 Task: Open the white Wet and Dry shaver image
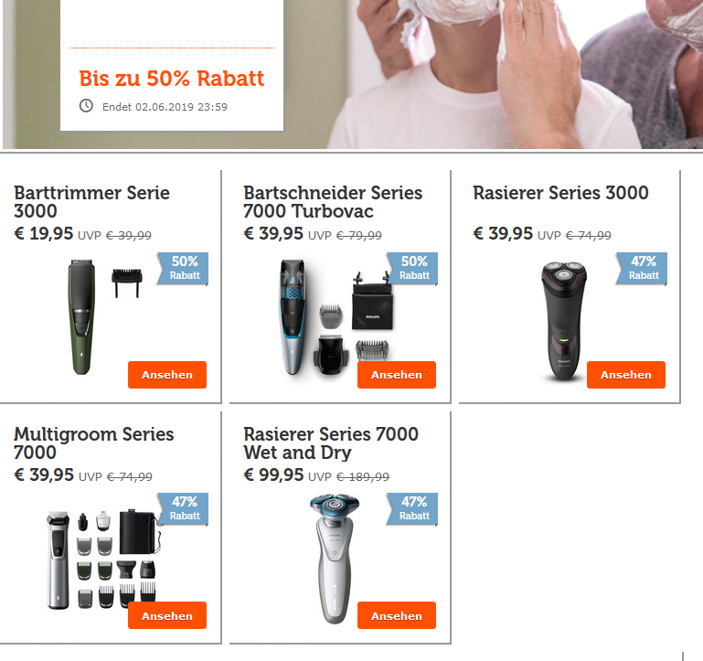[335, 559]
